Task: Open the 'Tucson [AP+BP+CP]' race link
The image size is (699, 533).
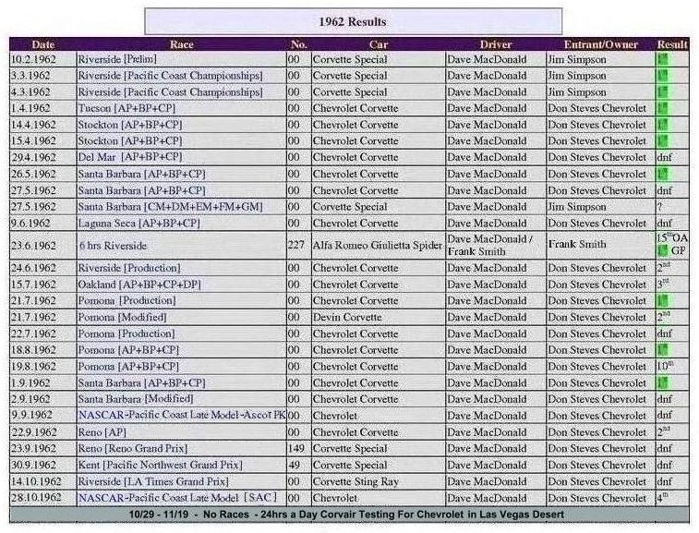Action: (127, 108)
